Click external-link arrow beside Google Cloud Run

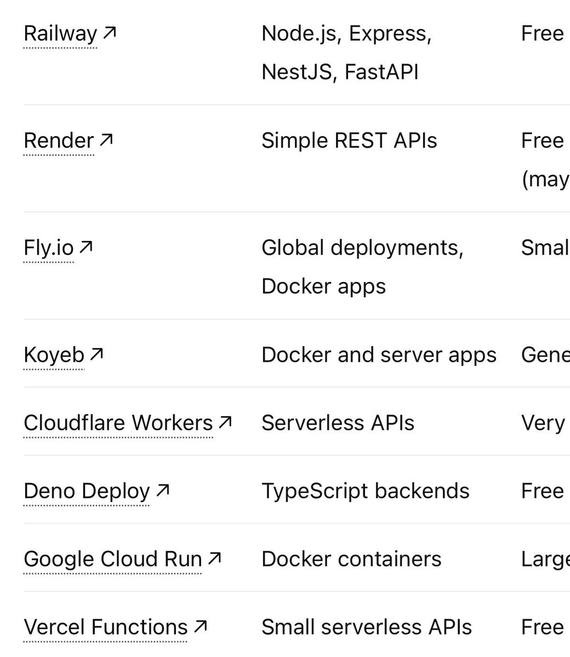coord(214,558)
